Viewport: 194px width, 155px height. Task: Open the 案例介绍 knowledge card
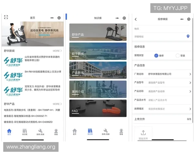point(98,89)
